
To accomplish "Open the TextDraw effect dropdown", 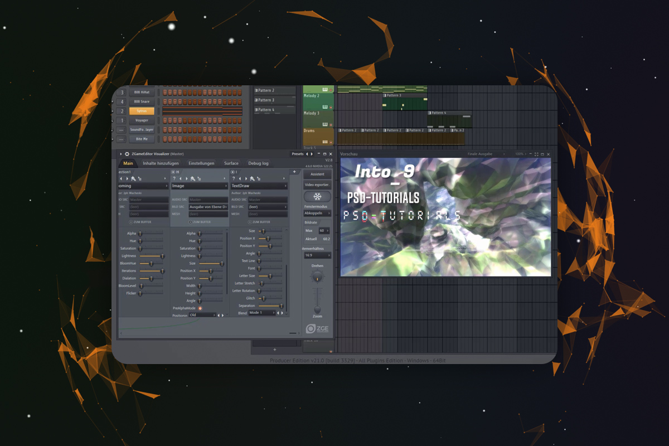I will pyautogui.click(x=259, y=186).
